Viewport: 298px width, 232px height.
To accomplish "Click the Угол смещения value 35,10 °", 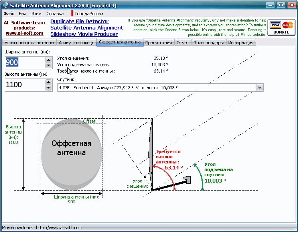I will (161, 58).
